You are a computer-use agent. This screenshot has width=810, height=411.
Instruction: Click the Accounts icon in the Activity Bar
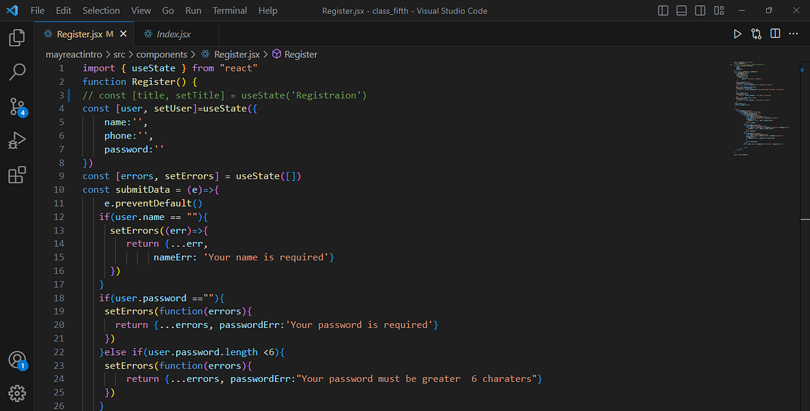tap(16, 360)
